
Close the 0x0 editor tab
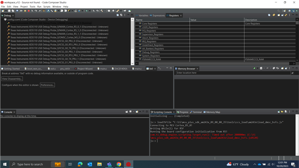(155, 69)
